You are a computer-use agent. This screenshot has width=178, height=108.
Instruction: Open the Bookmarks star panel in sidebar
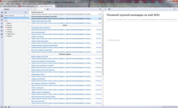click(x=2, y=12)
